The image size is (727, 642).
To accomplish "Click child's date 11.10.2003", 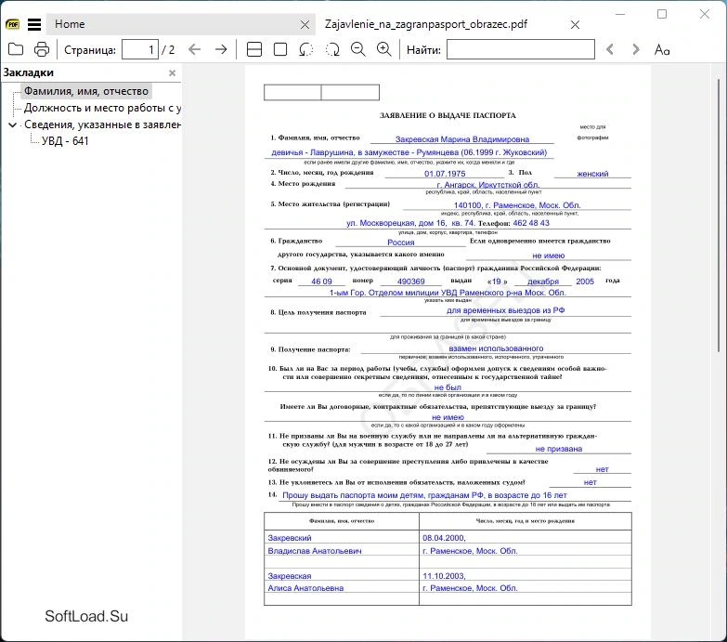I will click(x=444, y=576).
